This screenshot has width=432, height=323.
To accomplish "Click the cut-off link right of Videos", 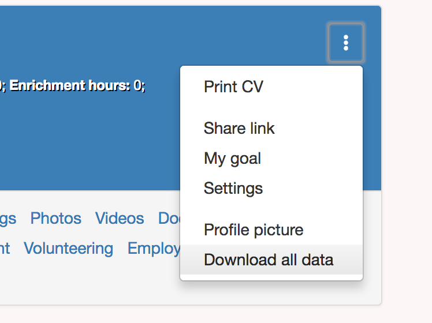I will click(x=169, y=219).
